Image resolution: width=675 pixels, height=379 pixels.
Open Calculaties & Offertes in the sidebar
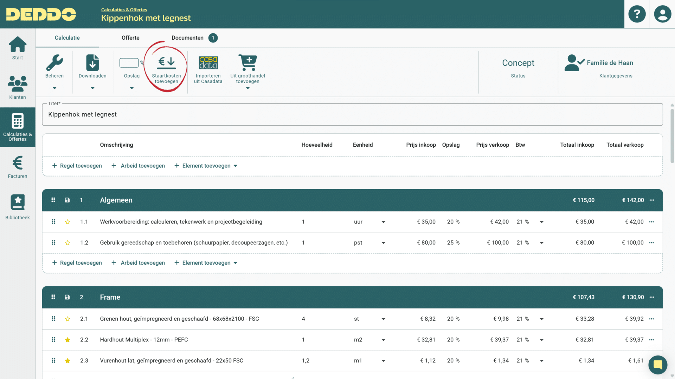(x=18, y=127)
